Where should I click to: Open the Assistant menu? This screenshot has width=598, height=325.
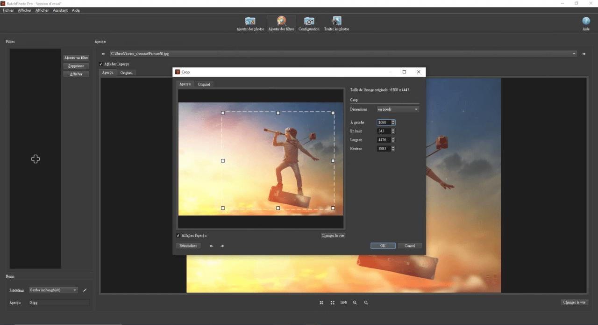click(60, 10)
